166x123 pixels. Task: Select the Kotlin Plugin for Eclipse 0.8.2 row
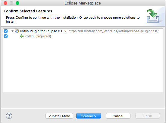pos(83,31)
